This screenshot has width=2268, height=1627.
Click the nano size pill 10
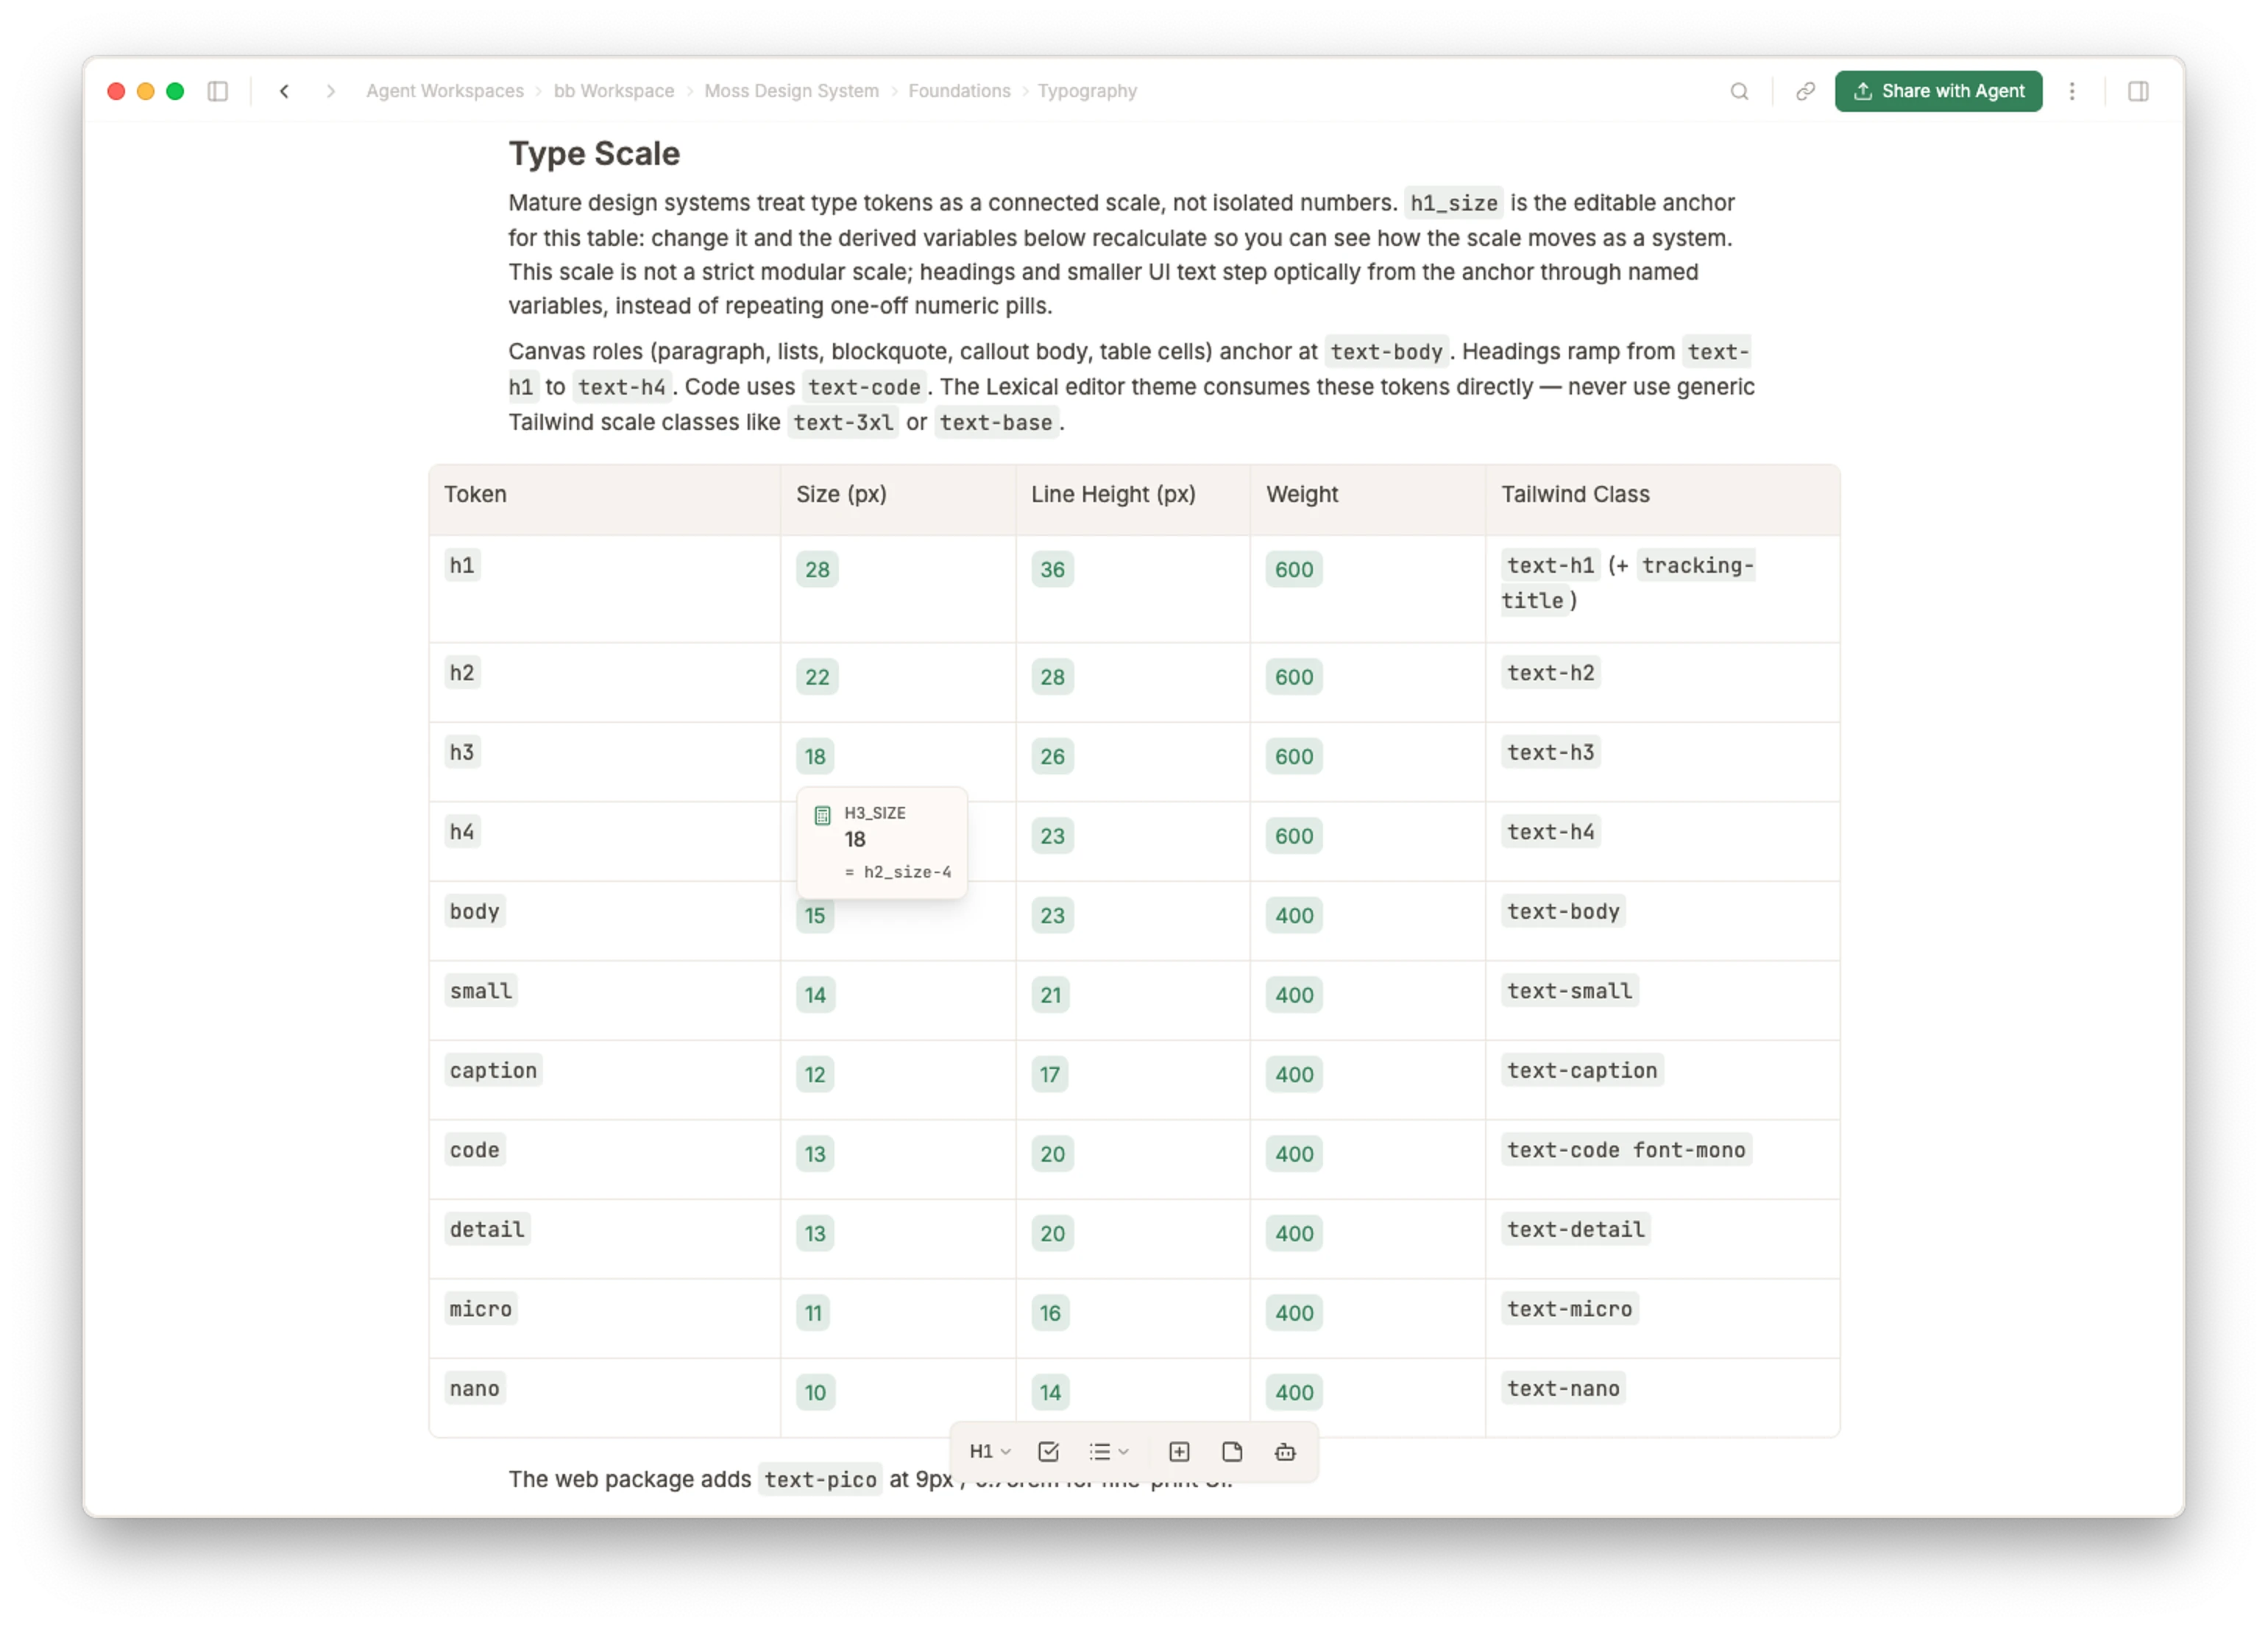tap(815, 1392)
